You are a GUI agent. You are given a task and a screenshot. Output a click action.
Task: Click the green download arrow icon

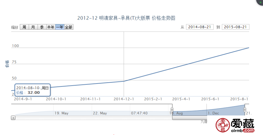pos(261,2)
